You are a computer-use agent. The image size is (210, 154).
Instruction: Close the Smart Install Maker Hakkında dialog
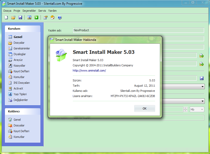(x=154, y=38)
